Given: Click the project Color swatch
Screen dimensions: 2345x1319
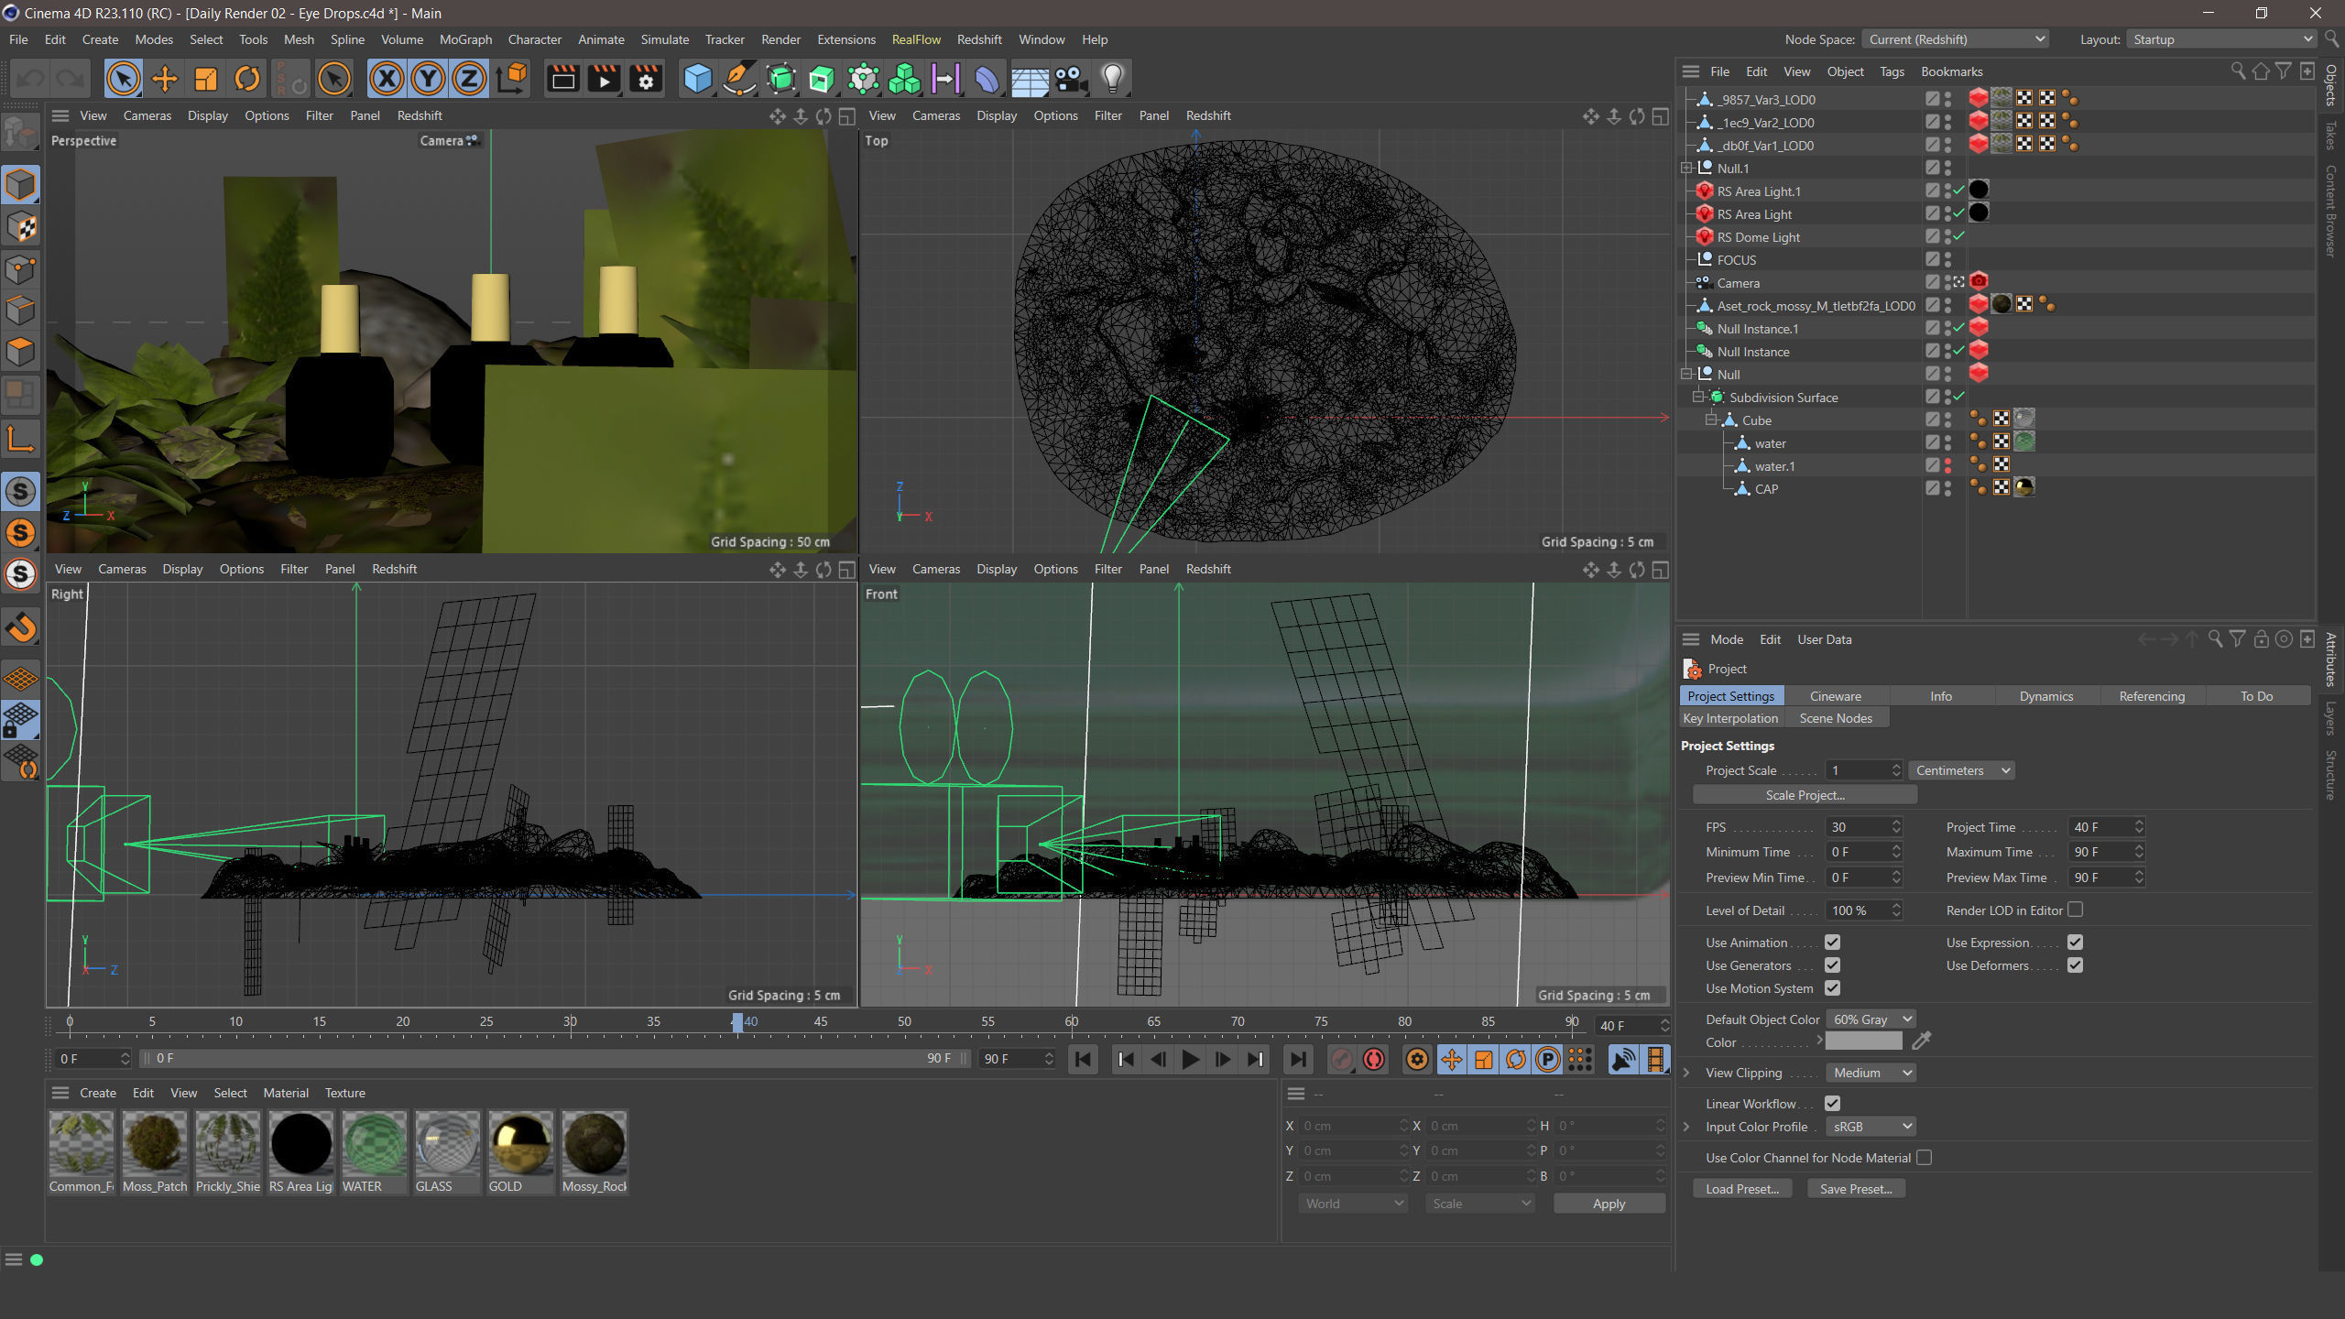Looking at the screenshot, I should pyautogui.click(x=1863, y=1041).
